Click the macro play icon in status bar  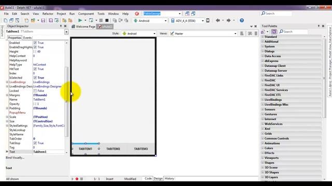coord(73,179)
